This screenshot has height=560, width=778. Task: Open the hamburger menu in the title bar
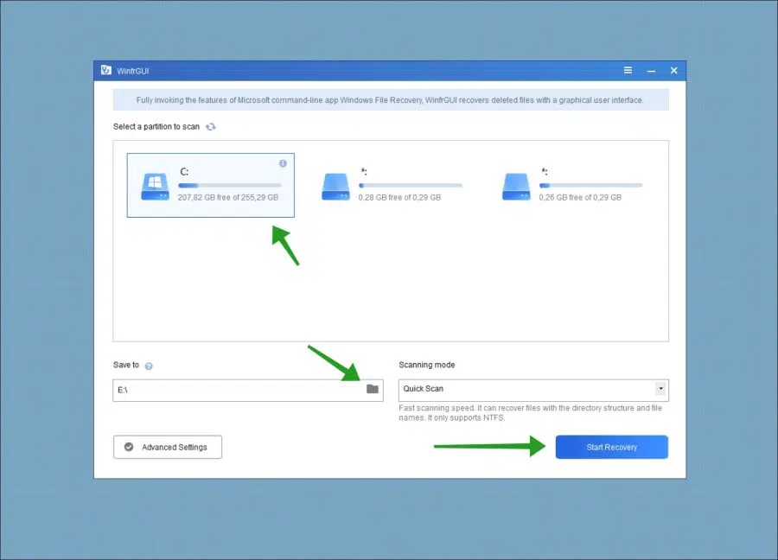[628, 71]
